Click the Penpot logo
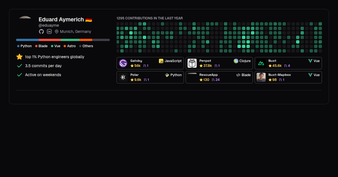 pyautogui.click(x=192, y=63)
